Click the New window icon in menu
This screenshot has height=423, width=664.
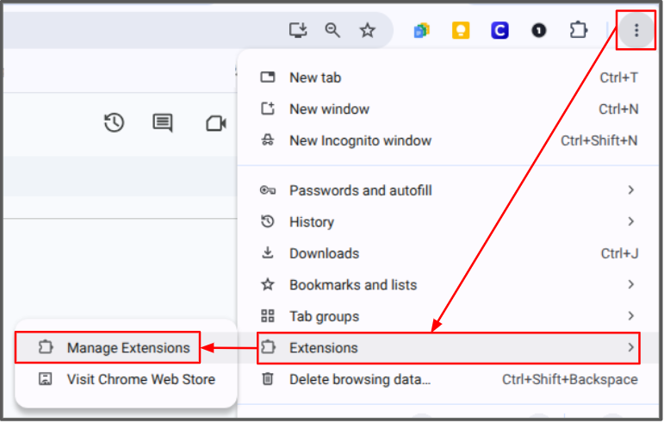point(268,109)
